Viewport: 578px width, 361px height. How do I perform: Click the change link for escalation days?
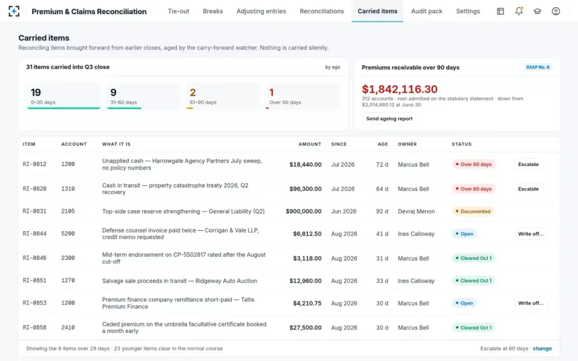pos(542,348)
